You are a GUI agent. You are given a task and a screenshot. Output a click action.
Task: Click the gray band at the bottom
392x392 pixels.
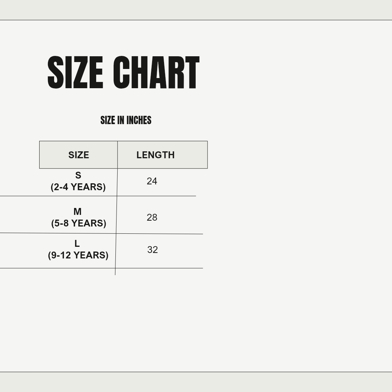point(196,382)
